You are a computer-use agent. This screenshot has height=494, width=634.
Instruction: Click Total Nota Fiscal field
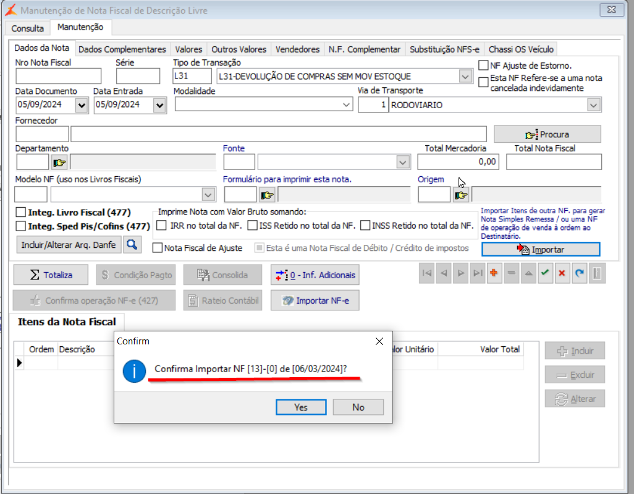pyautogui.click(x=554, y=162)
